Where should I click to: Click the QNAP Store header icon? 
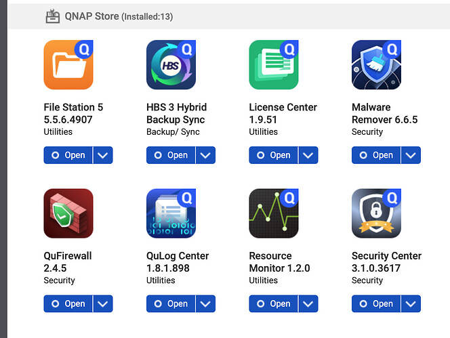pos(53,16)
